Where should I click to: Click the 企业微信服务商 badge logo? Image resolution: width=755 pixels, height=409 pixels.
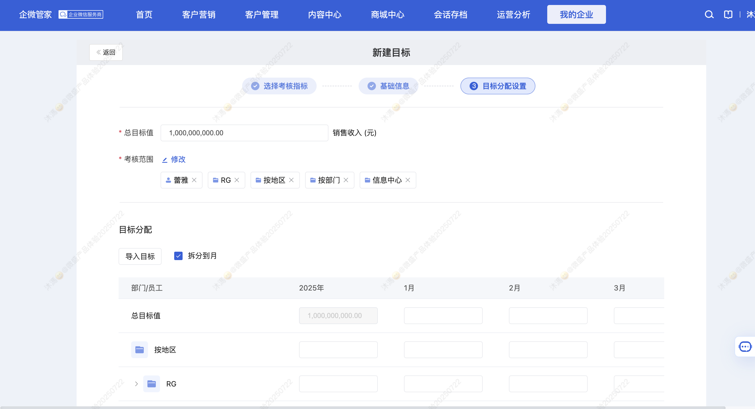click(x=81, y=15)
